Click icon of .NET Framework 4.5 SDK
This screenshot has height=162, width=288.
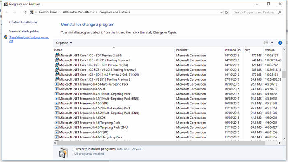coord(57,89)
